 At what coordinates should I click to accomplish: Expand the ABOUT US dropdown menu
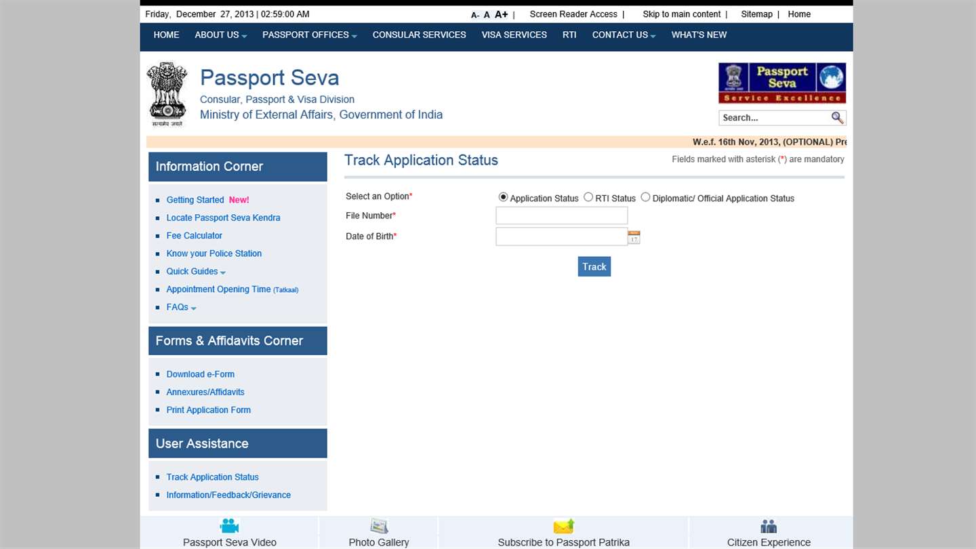[221, 35]
